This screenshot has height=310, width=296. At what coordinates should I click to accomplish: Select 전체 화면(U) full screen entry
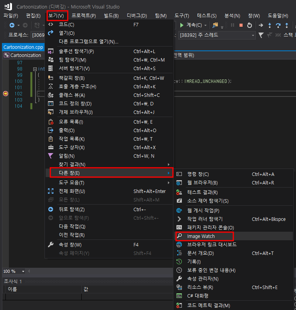110,191
